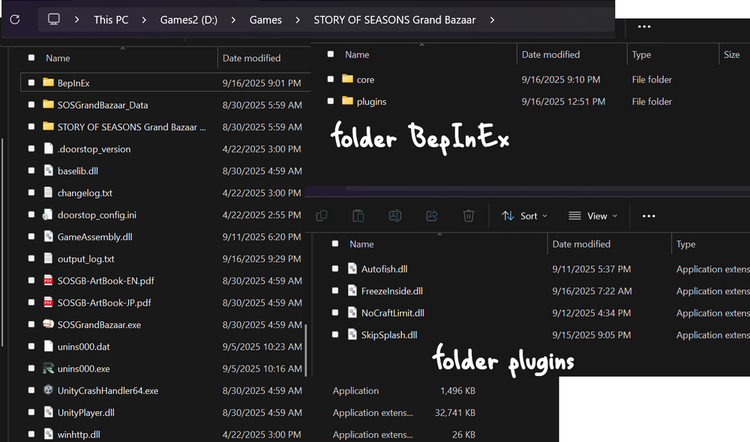Image resolution: width=750 pixels, height=442 pixels.
Task: Click the Share icon in toolbar
Action: [x=432, y=216]
